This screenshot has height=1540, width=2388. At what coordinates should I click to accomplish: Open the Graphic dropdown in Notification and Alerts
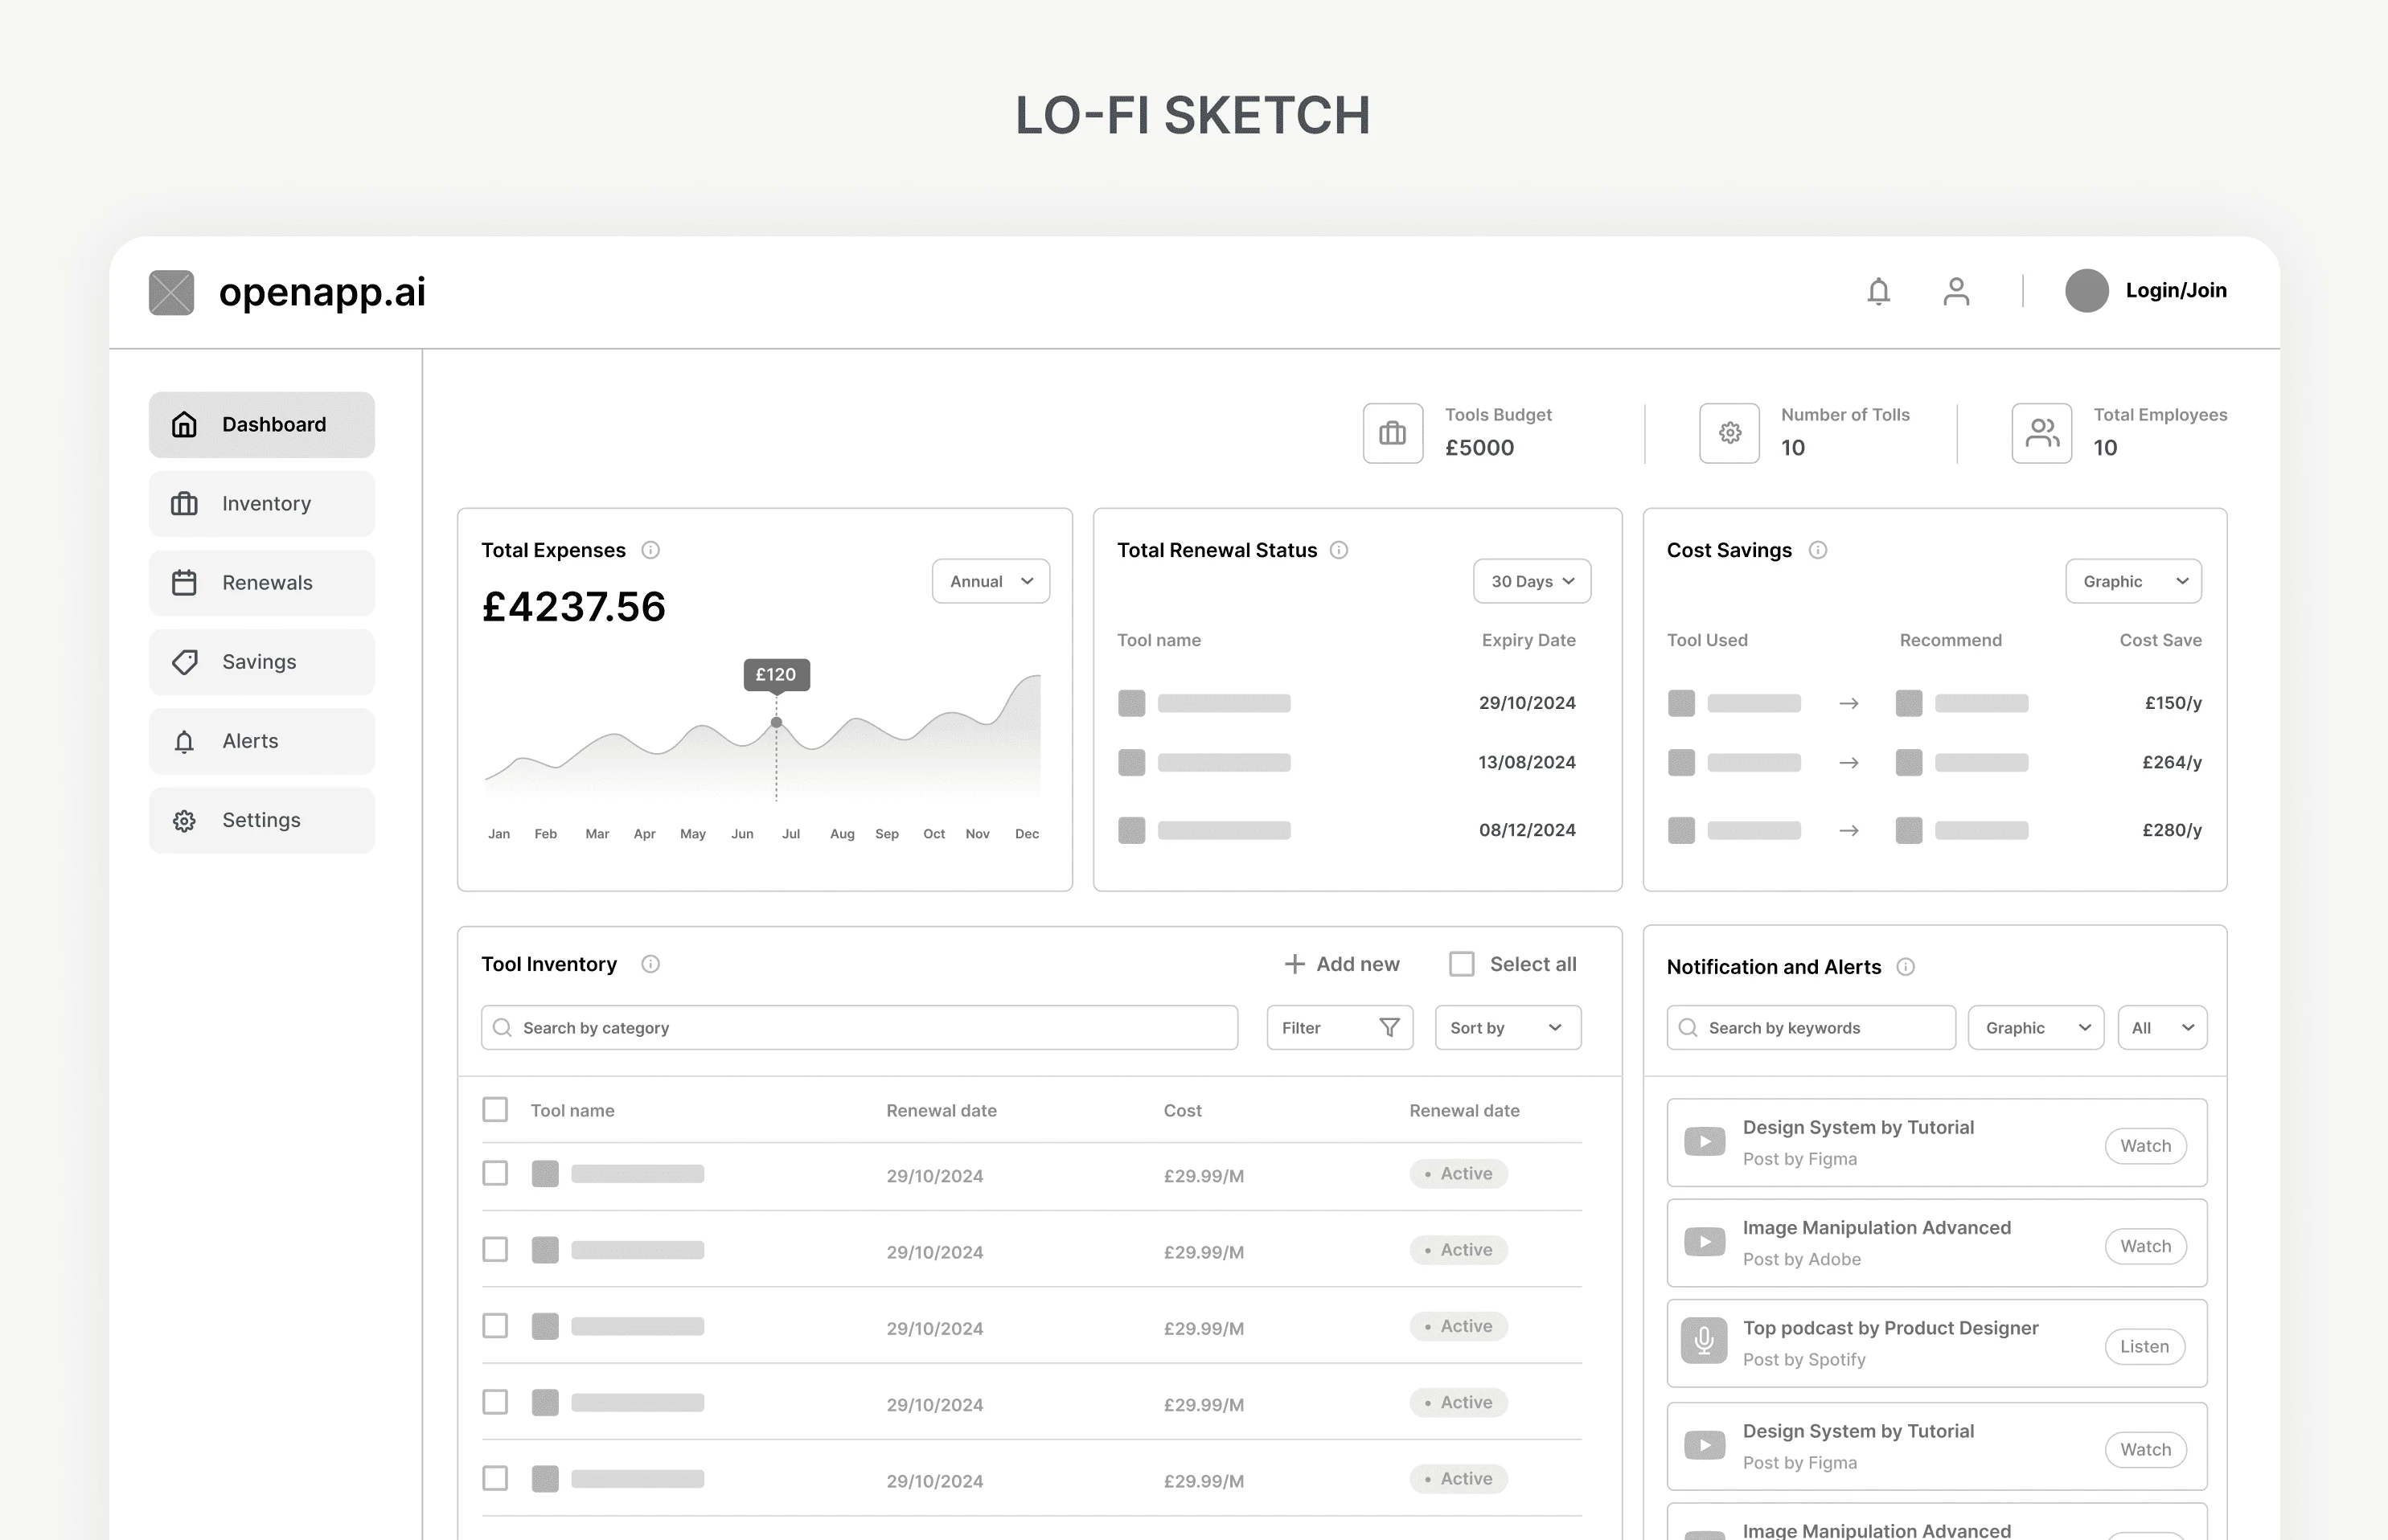pos(2036,1028)
